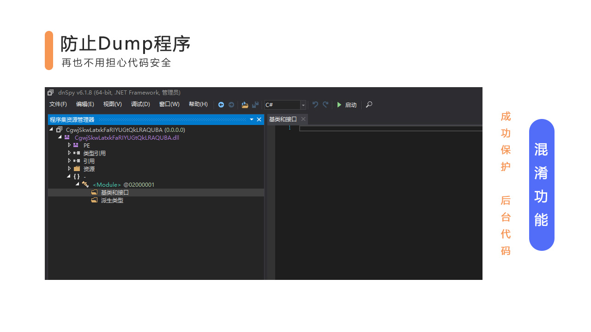Viewport: 591px width, 332px height.
Task: Open the 编辑(E) menu
Action: click(x=85, y=104)
